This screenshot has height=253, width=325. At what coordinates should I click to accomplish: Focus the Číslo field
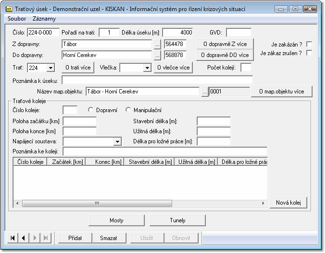click(x=43, y=33)
